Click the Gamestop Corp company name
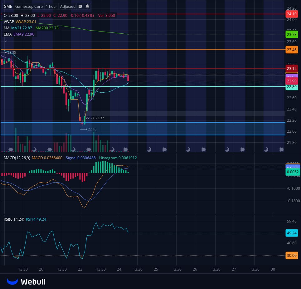Screen dimensions: 301x289 tap(29, 6)
